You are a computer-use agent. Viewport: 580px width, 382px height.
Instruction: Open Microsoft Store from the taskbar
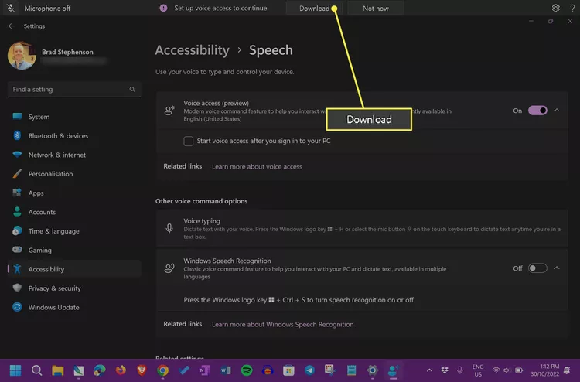[288, 370]
